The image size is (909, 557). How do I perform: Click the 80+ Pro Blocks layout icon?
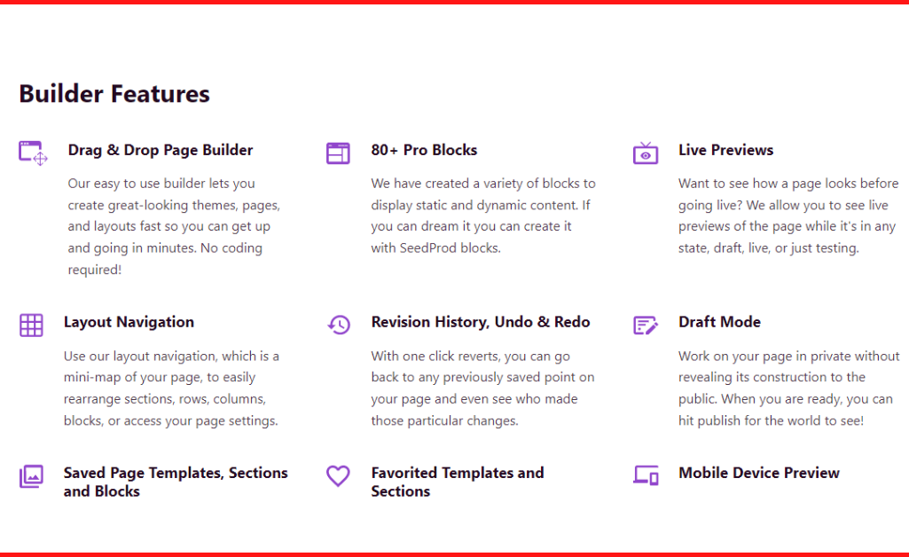pos(338,153)
